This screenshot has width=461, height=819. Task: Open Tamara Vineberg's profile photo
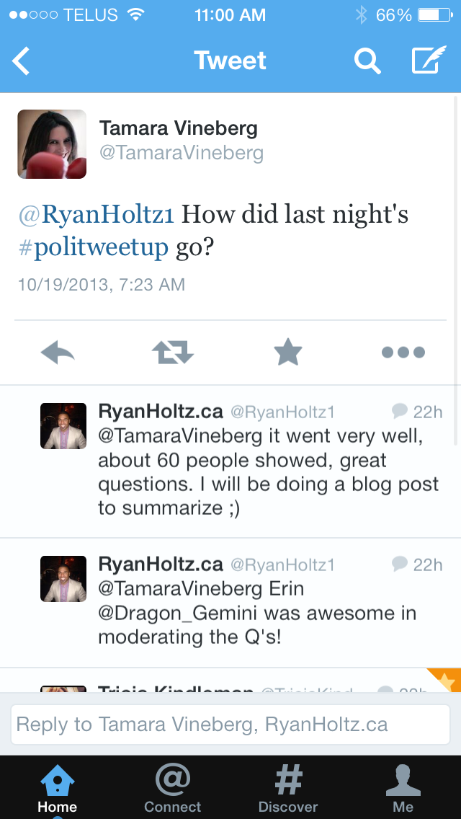(x=52, y=144)
